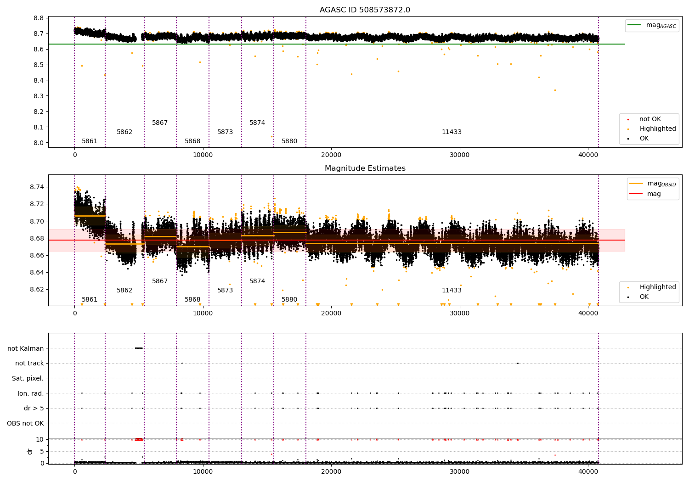This screenshot has width=689, height=482.
Task: Click the 'dr > 5' flag row label
Action: click(34, 409)
